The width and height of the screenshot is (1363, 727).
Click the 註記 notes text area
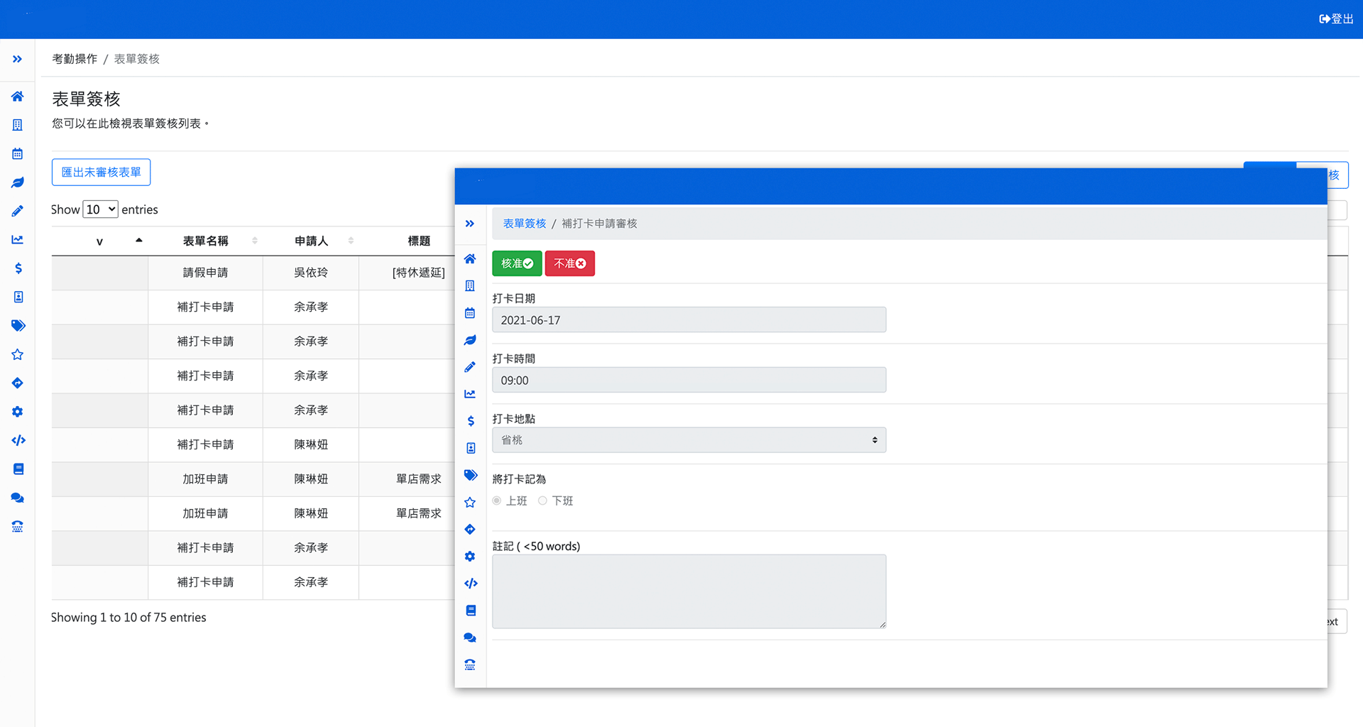[x=689, y=591]
